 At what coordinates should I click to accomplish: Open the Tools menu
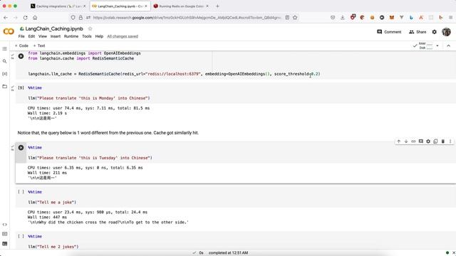(x=87, y=36)
